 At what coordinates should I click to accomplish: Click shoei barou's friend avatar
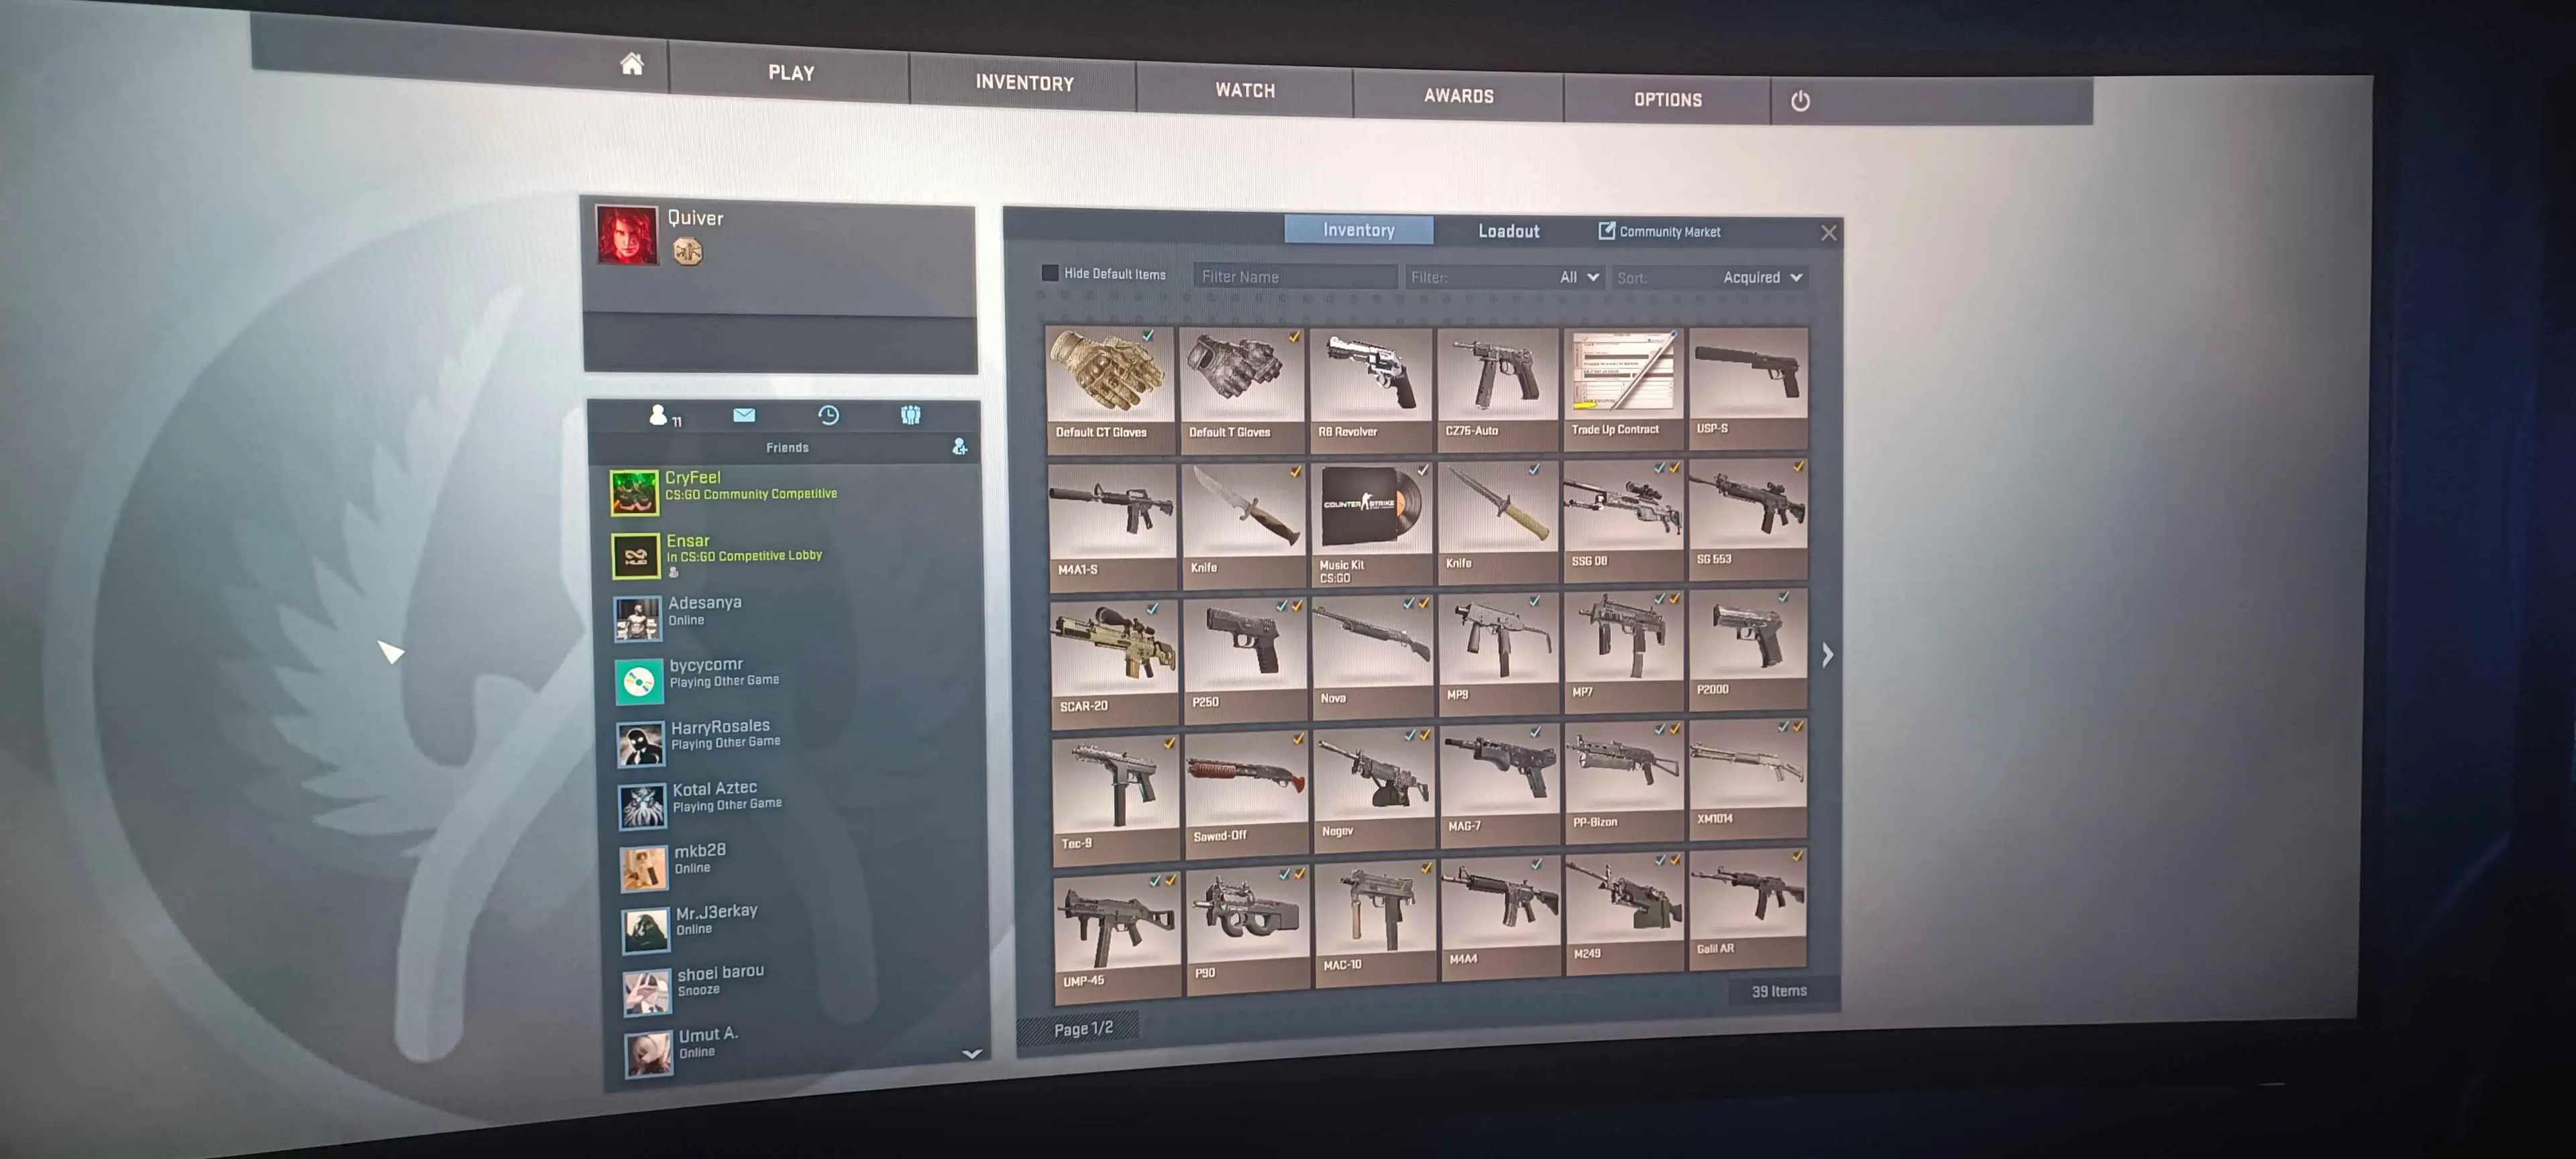click(647, 992)
